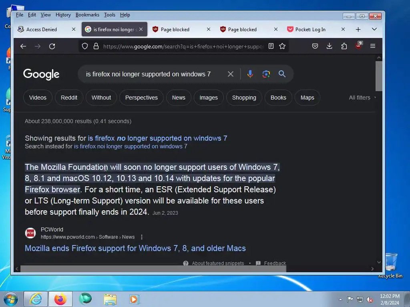Start a voice search with the microphone

[250, 74]
